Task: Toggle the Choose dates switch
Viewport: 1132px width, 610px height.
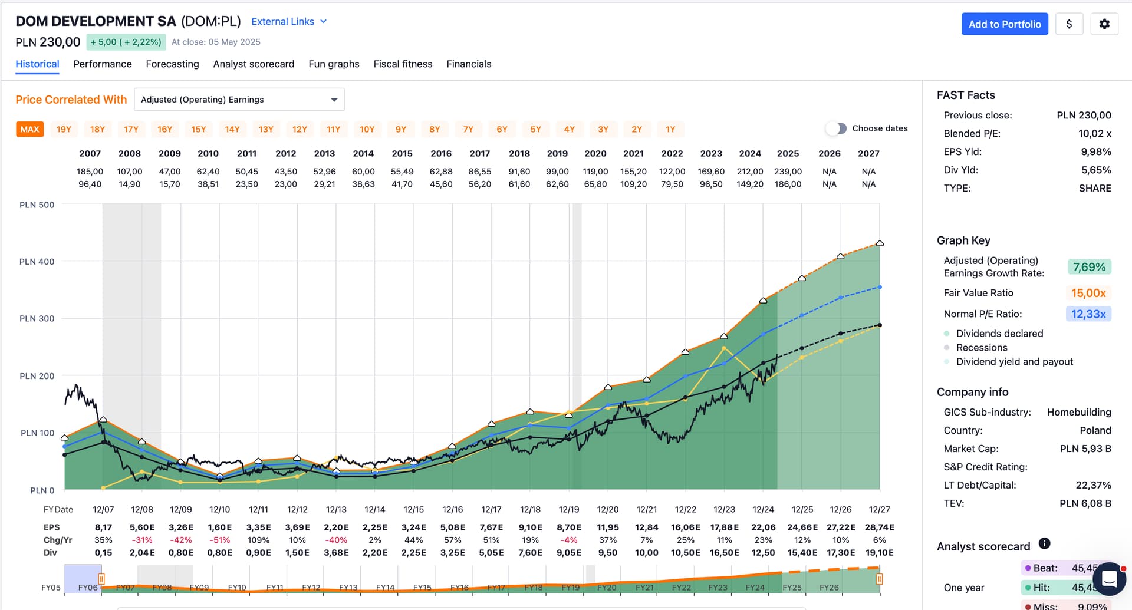Action: pos(836,128)
